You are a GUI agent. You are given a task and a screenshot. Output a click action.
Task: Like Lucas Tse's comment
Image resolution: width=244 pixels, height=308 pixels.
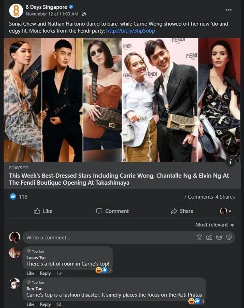(30, 273)
